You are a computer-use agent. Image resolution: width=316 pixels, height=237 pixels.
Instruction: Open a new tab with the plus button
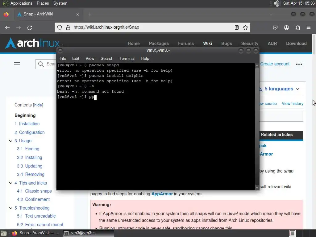tap(90, 14)
